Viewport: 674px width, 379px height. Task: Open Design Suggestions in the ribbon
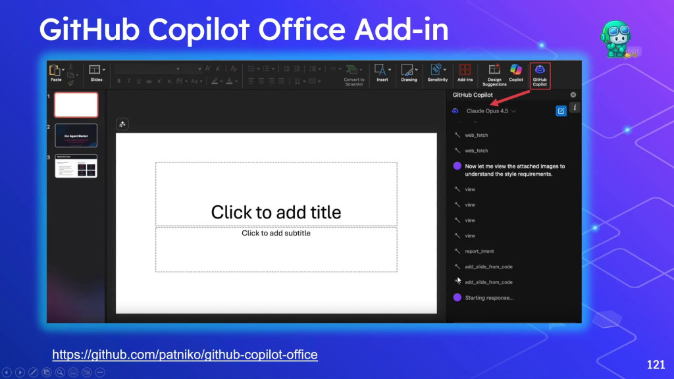(494, 75)
